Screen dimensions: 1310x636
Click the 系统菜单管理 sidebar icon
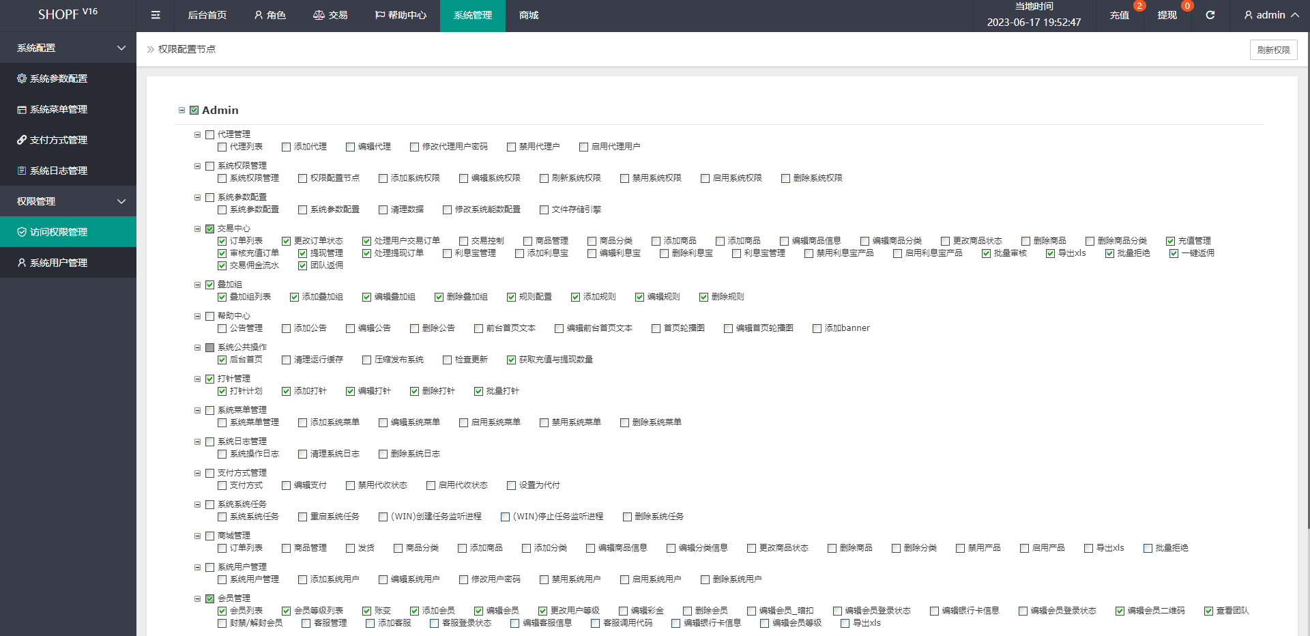(x=22, y=109)
